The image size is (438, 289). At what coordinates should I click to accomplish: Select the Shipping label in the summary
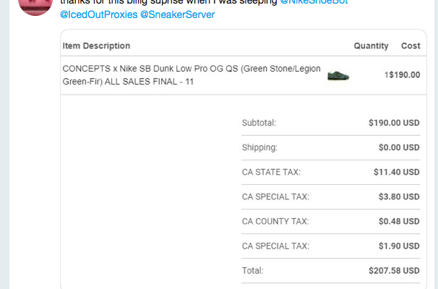[x=259, y=147]
